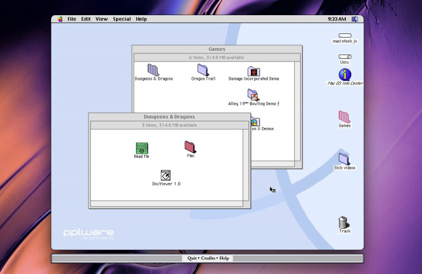
Task: Open the Alley 19 Bowling Demo folder
Action: pos(253,94)
